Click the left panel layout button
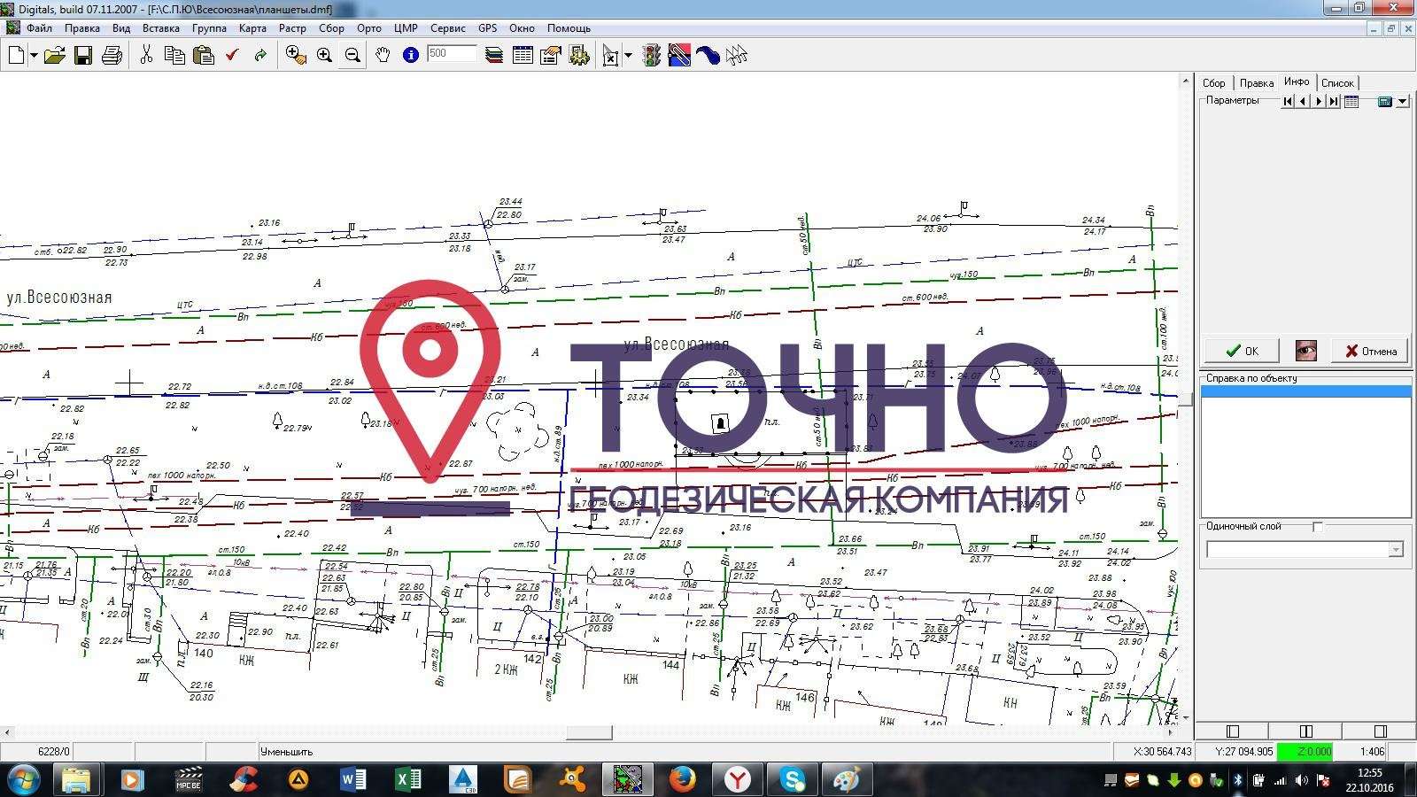Screen dimensions: 1417x797 (x=1232, y=731)
